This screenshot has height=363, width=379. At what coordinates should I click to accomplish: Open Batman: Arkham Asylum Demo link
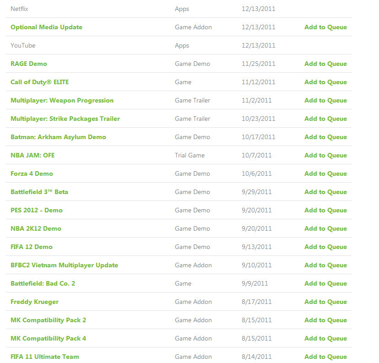pos(58,137)
